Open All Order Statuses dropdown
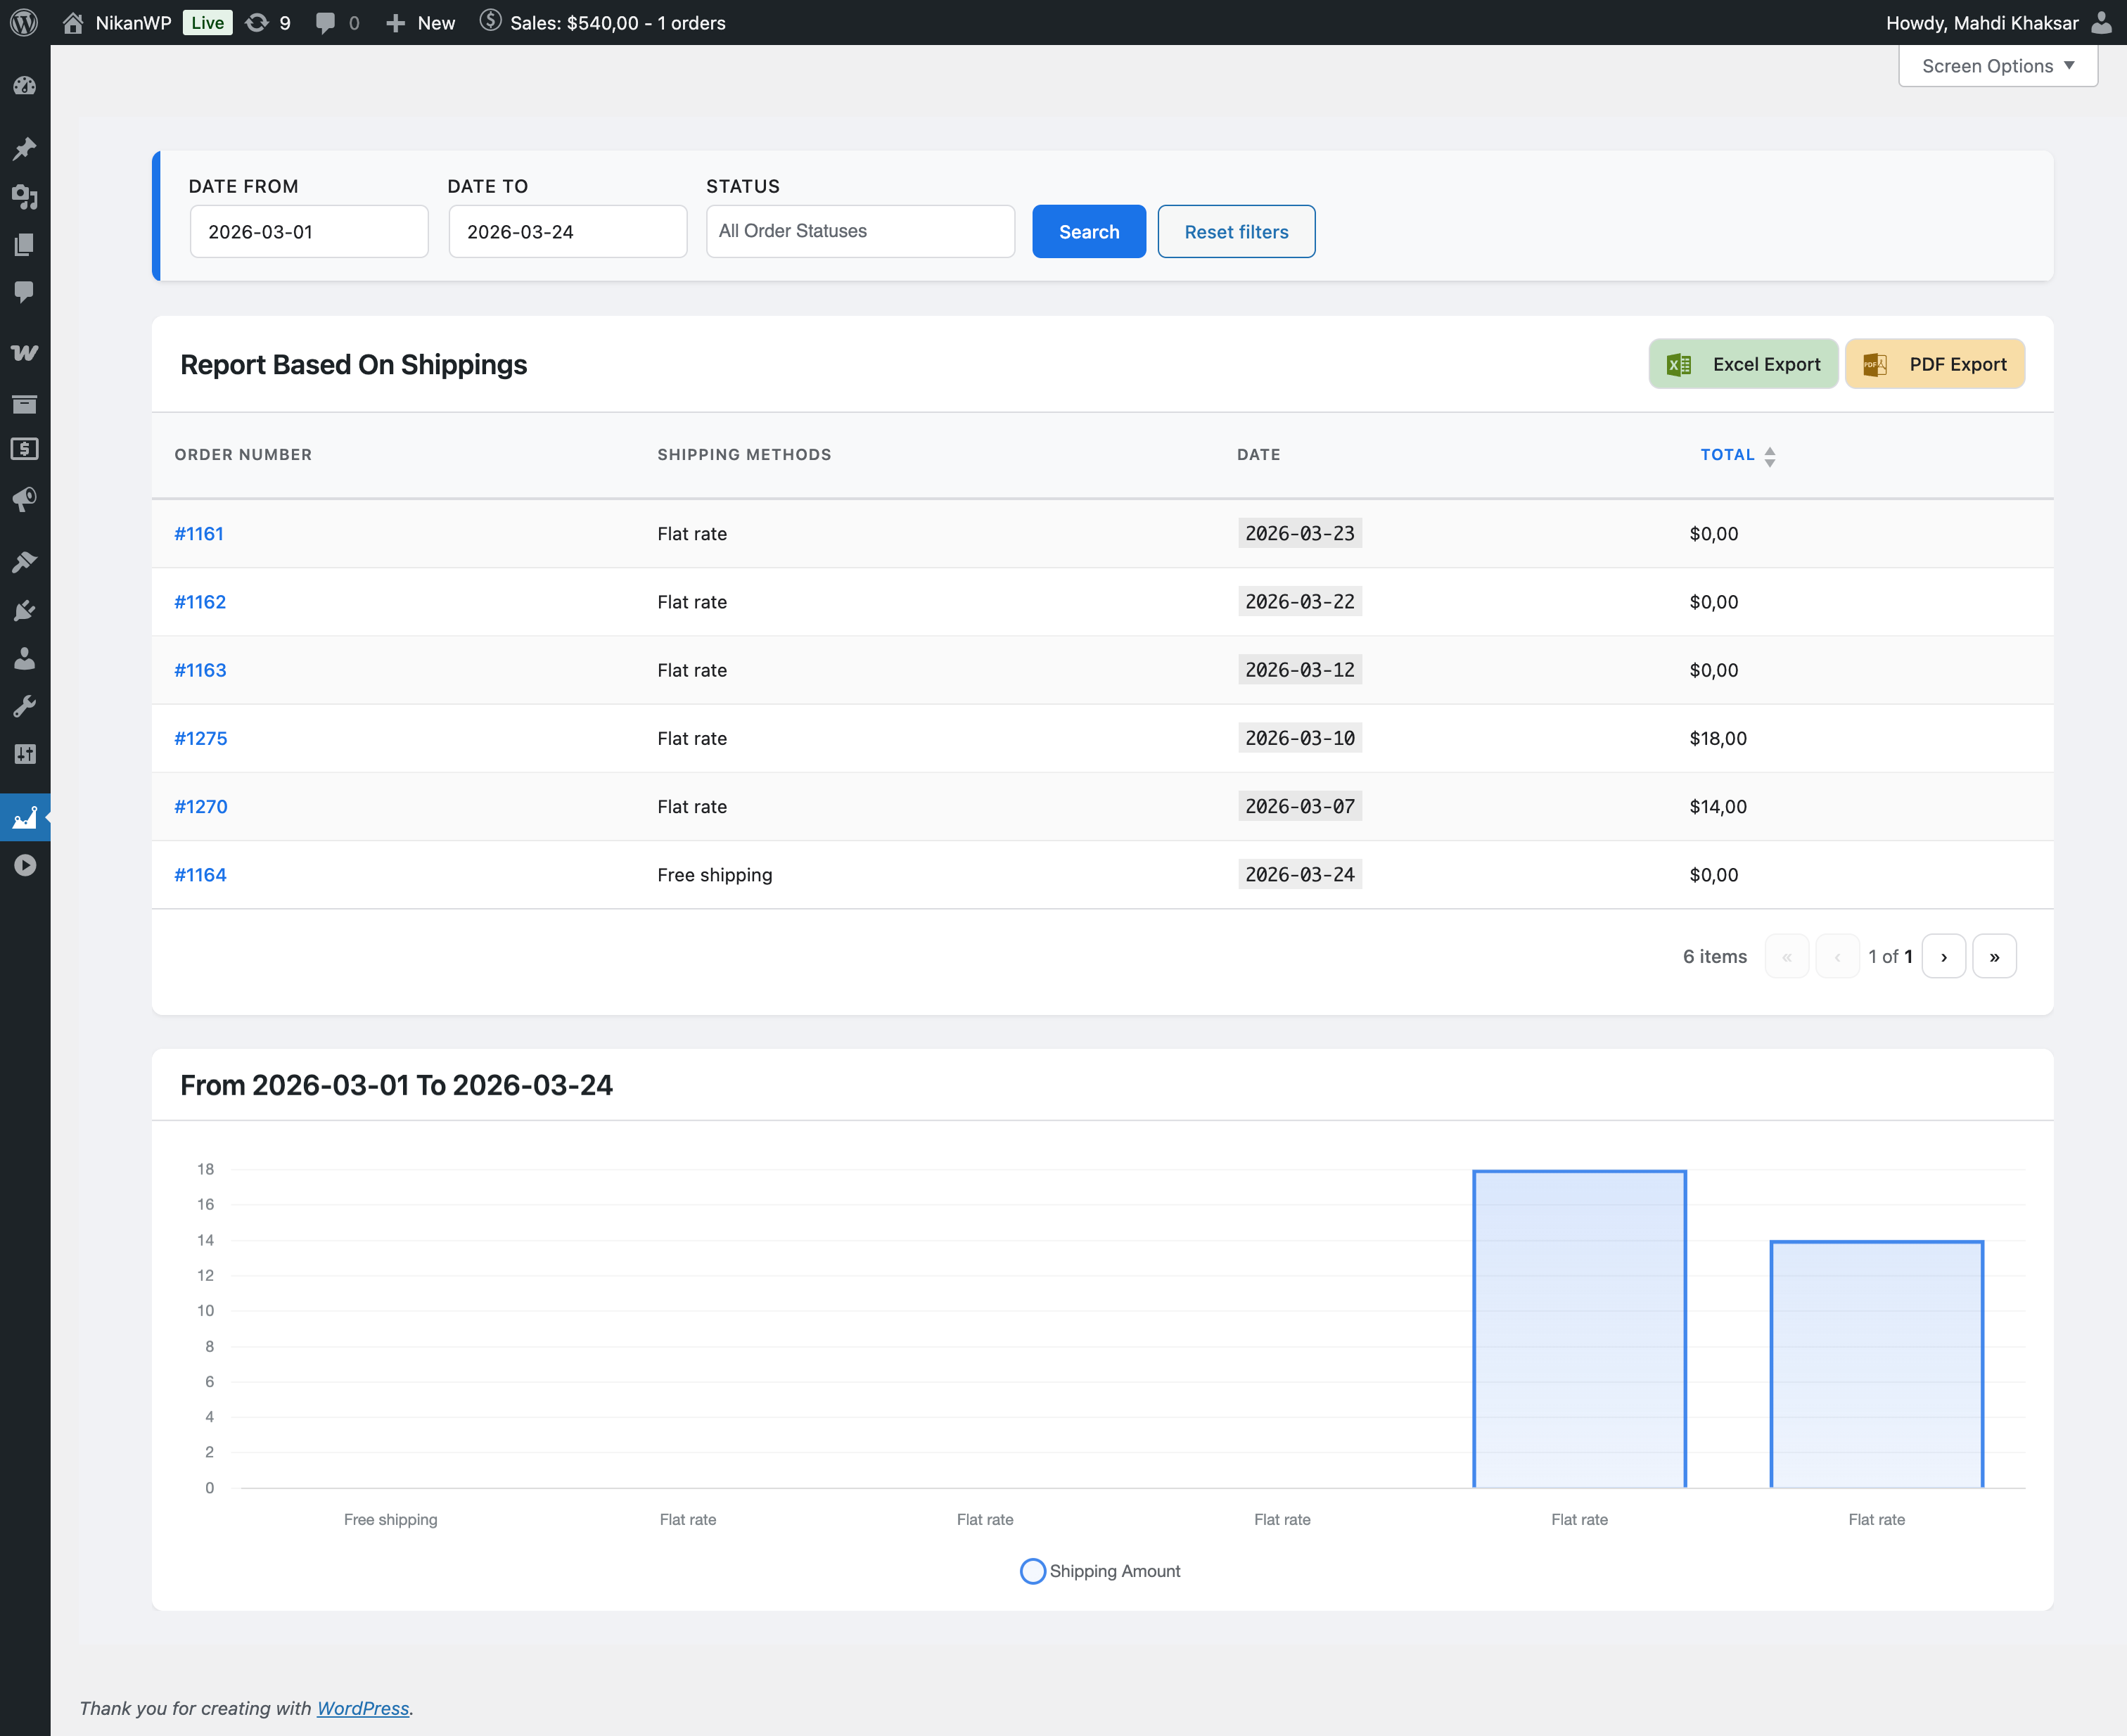This screenshot has width=2127, height=1736. coord(860,231)
